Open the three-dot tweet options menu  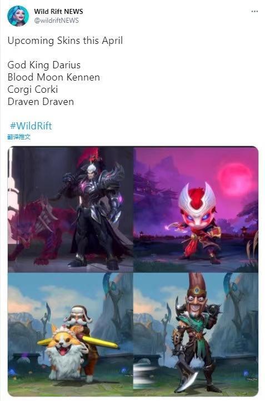[254, 12]
